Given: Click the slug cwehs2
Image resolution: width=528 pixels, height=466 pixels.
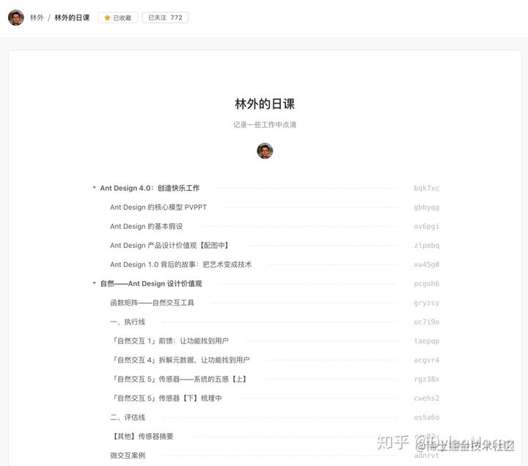Looking at the screenshot, I should click(x=426, y=398).
